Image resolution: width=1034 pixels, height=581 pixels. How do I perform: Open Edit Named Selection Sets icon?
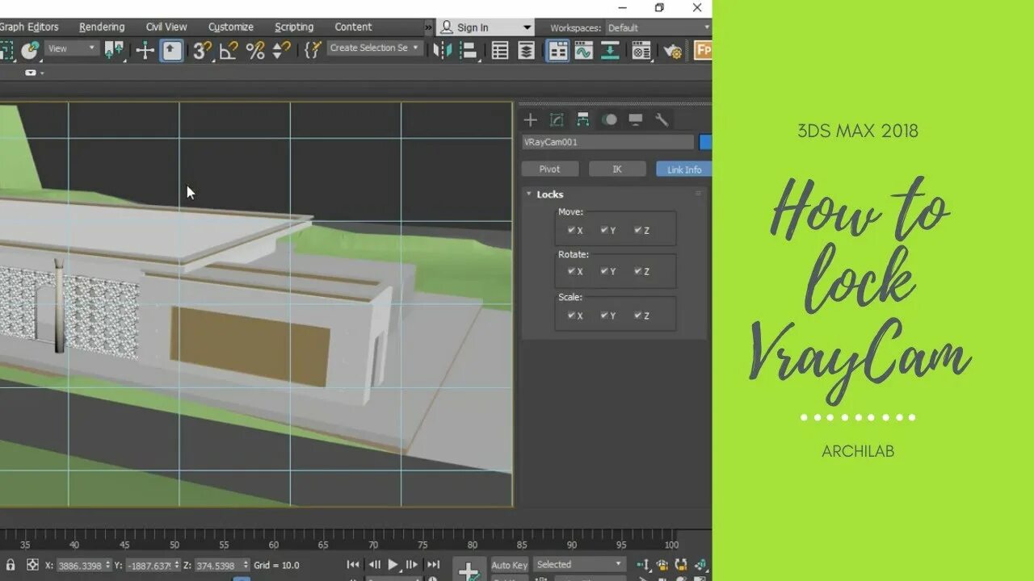tap(313, 51)
